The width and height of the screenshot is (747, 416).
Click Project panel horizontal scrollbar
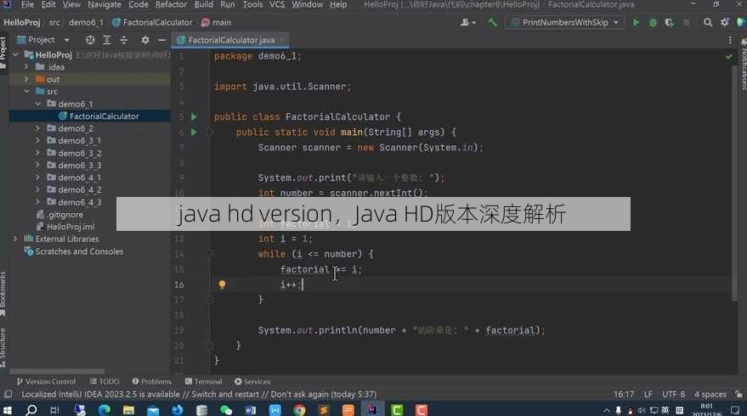[57, 371]
